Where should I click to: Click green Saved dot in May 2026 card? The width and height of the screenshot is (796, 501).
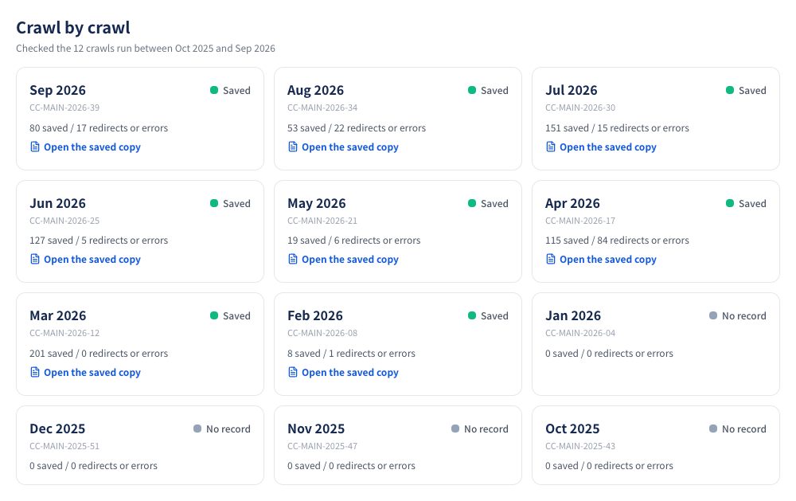(x=472, y=203)
